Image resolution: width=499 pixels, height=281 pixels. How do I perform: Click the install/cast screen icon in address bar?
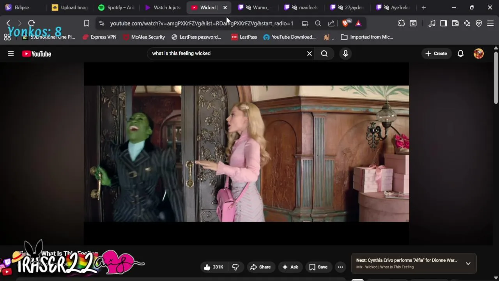tap(305, 23)
